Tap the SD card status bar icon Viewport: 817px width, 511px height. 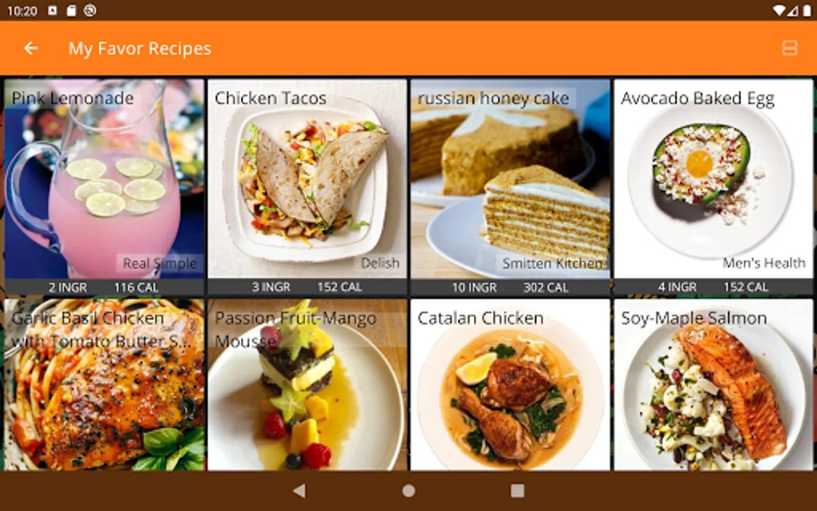click(71, 11)
